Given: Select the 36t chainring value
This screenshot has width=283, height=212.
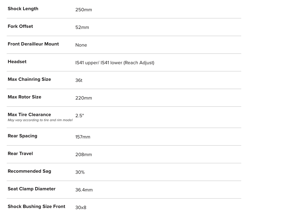Looking at the screenshot, I should [x=79, y=81].
